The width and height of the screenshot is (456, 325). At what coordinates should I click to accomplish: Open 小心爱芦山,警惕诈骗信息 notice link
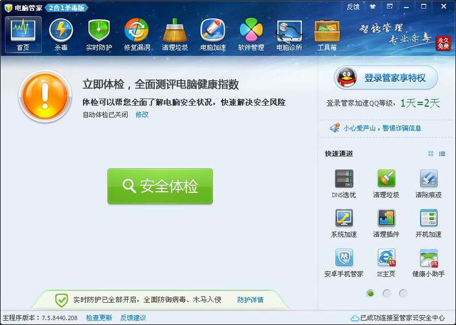coord(382,128)
